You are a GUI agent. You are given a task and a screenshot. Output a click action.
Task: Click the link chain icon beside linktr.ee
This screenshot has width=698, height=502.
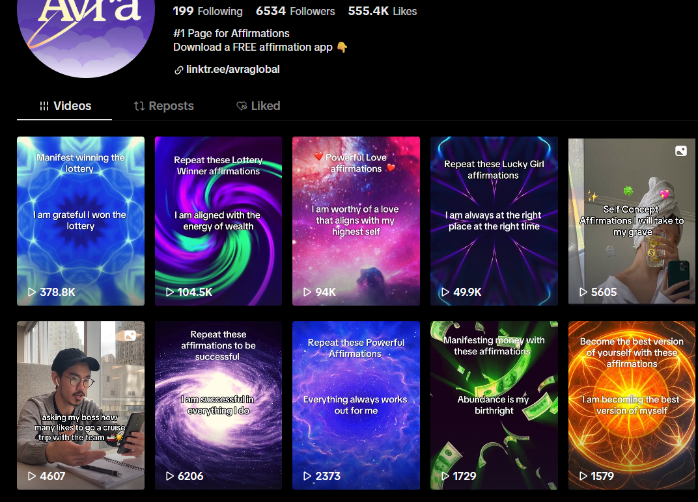pyautogui.click(x=178, y=70)
